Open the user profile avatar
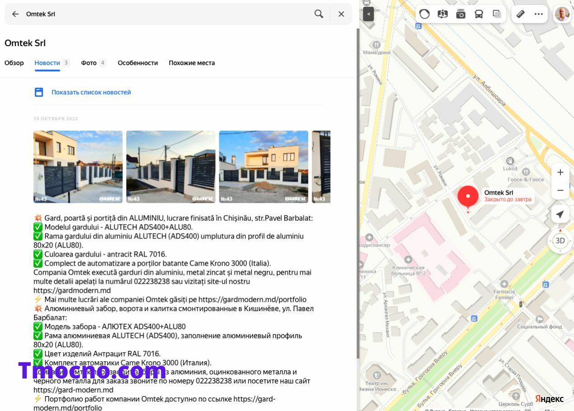This screenshot has height=411, width=574. coord(562,14)
